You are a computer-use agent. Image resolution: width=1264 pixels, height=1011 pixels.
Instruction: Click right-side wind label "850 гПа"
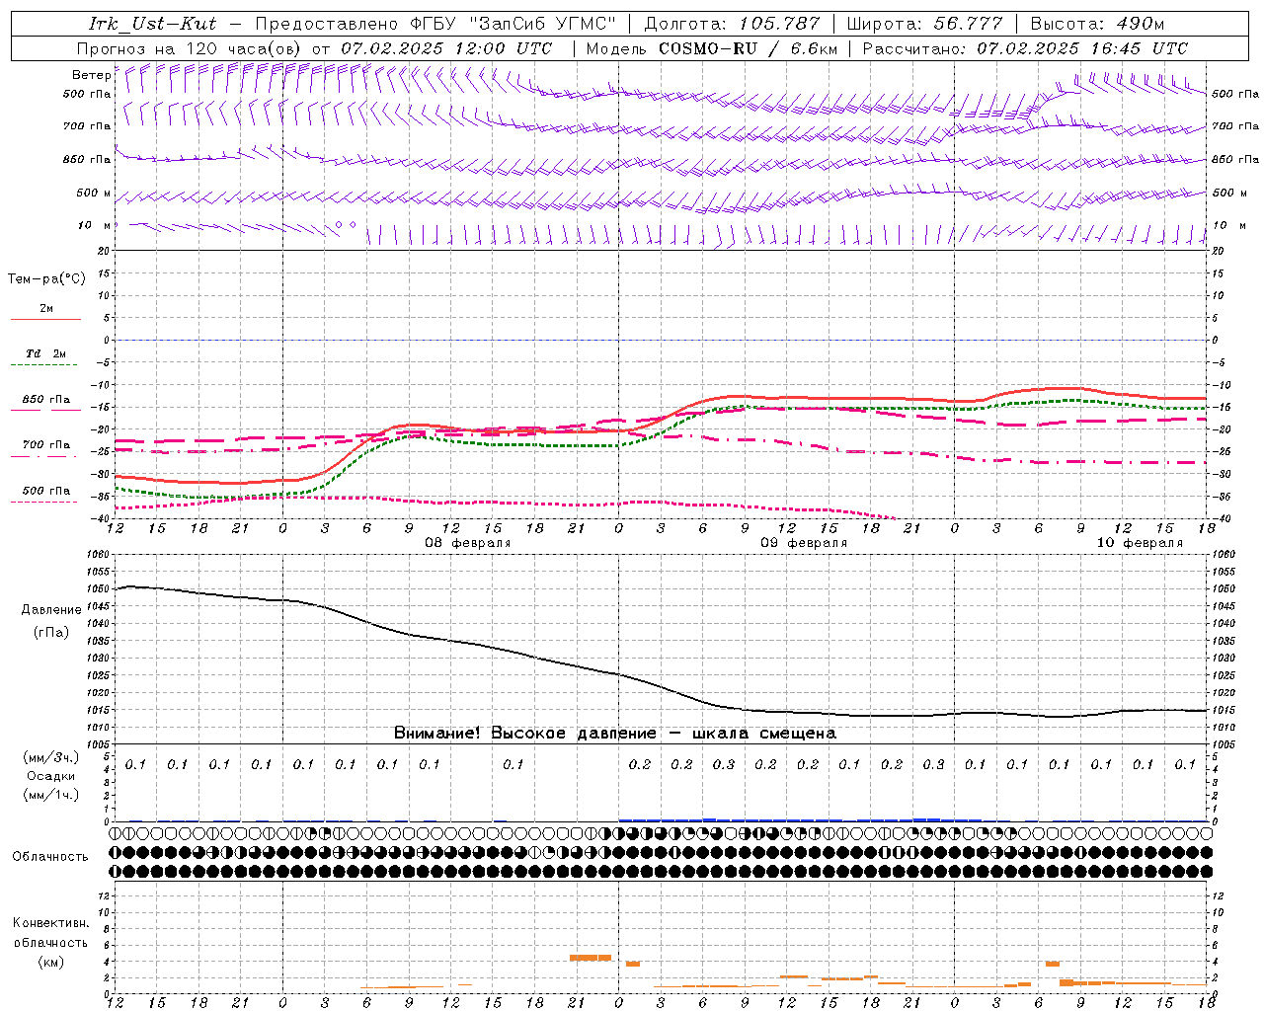point(1234,159)
